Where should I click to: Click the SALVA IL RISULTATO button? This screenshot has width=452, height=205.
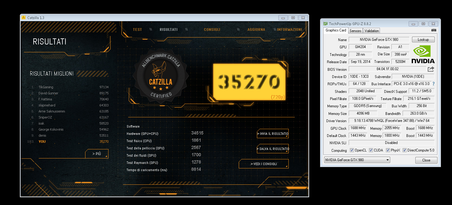[x=273, y=149]
